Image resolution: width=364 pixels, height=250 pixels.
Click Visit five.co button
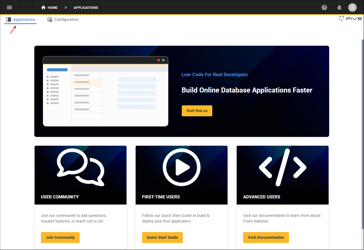(x=197, y=111)
